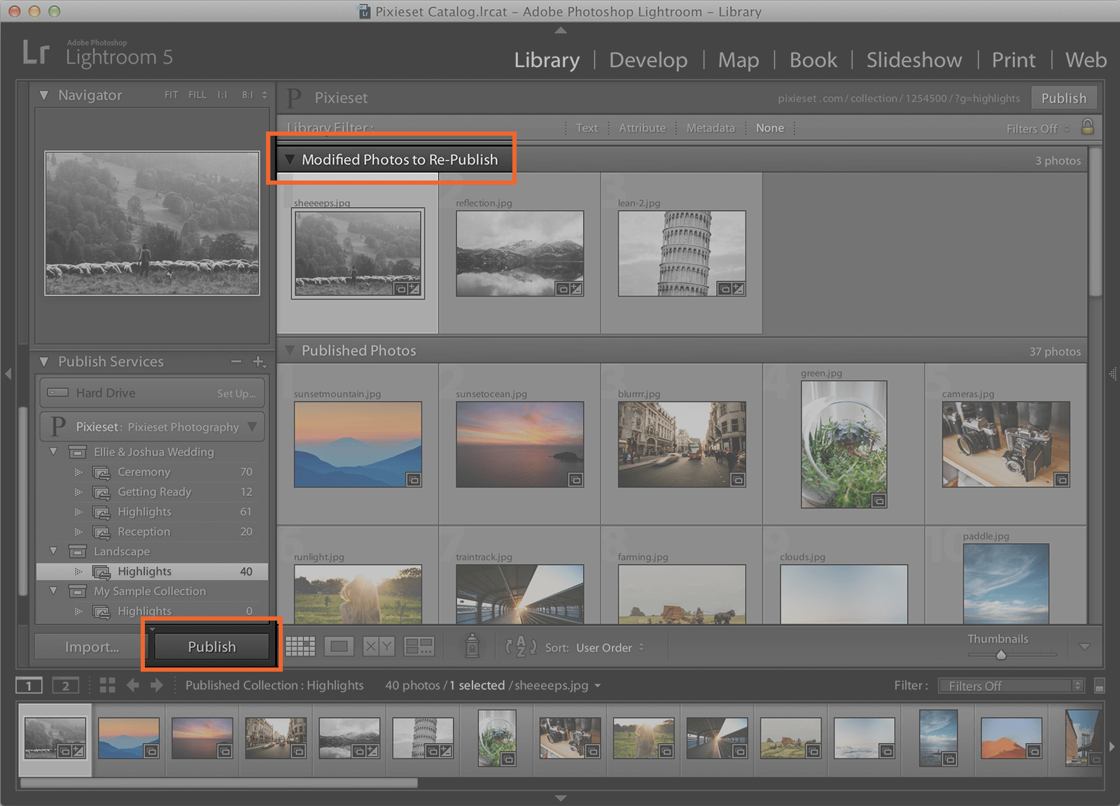1120x806 pixels.
Task: Toggle the Filters Off switch in the filmstrip
Action: (x=1010, y=686)
